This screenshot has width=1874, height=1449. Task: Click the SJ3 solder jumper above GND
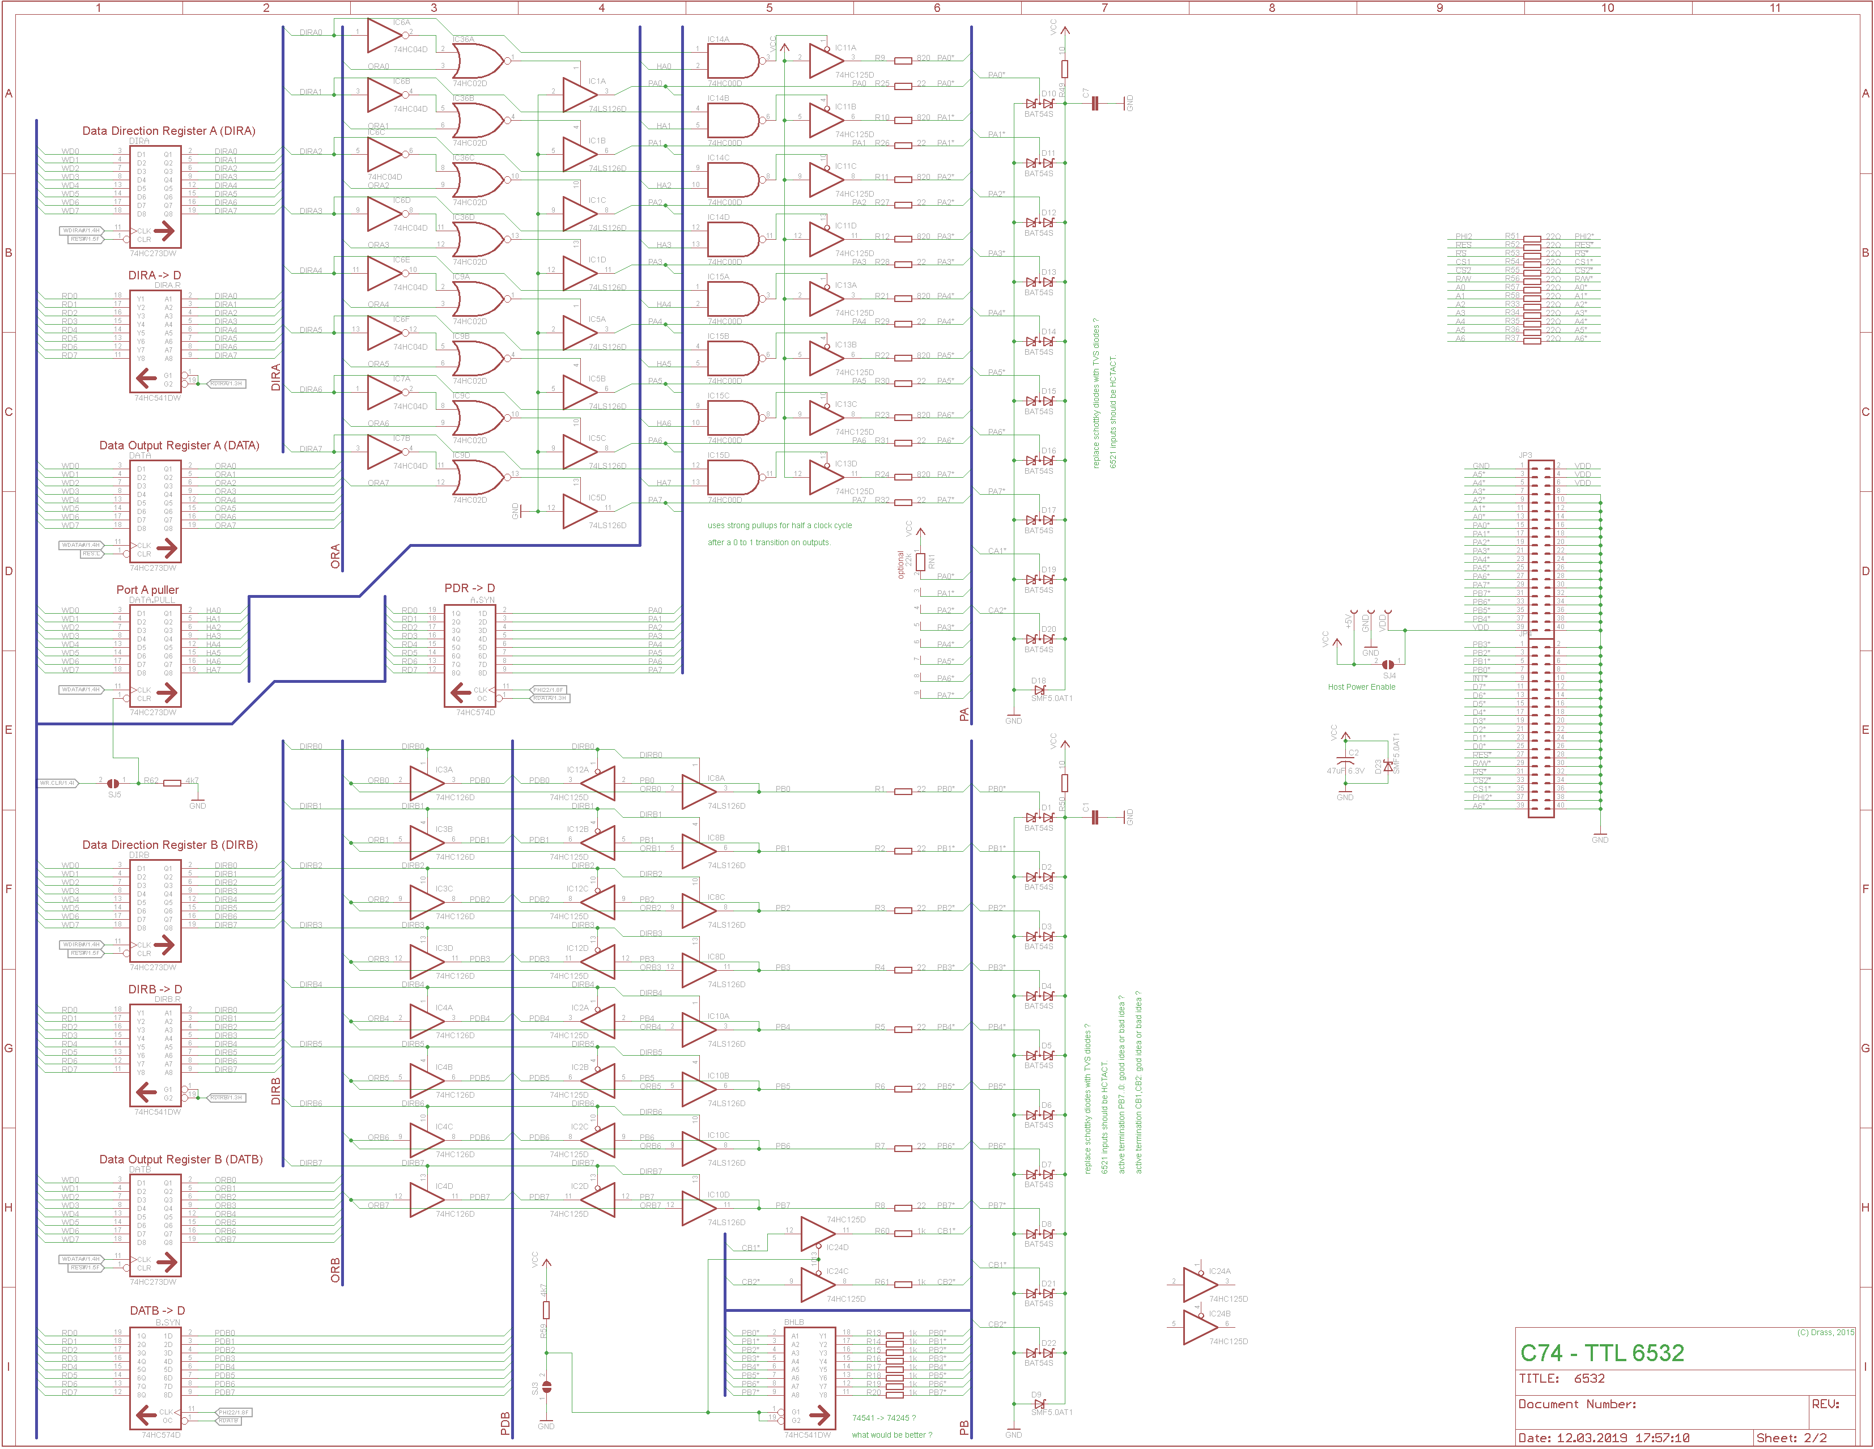pyautogui.click(x=547, y=1386)
